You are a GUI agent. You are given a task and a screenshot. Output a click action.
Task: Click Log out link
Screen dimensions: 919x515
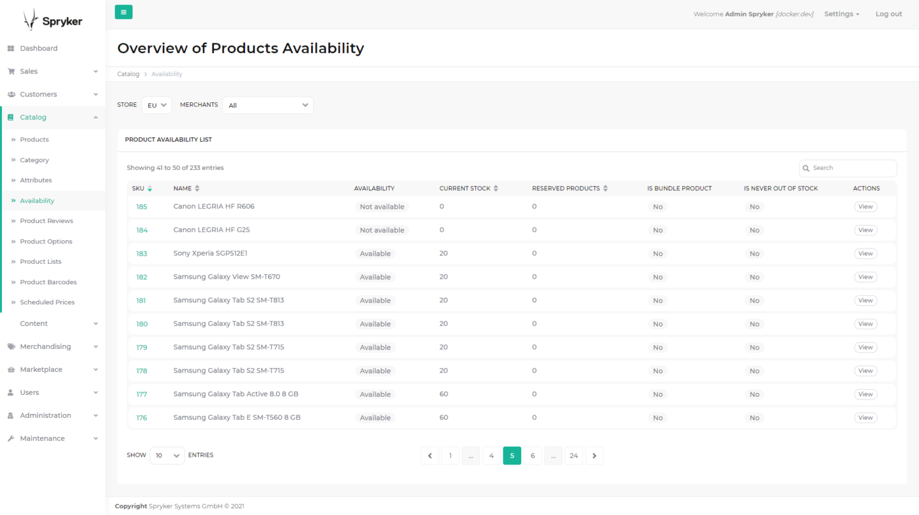tap(889, 14)
